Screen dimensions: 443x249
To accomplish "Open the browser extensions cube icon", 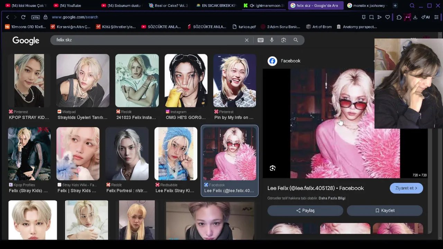I will [399, 17].
